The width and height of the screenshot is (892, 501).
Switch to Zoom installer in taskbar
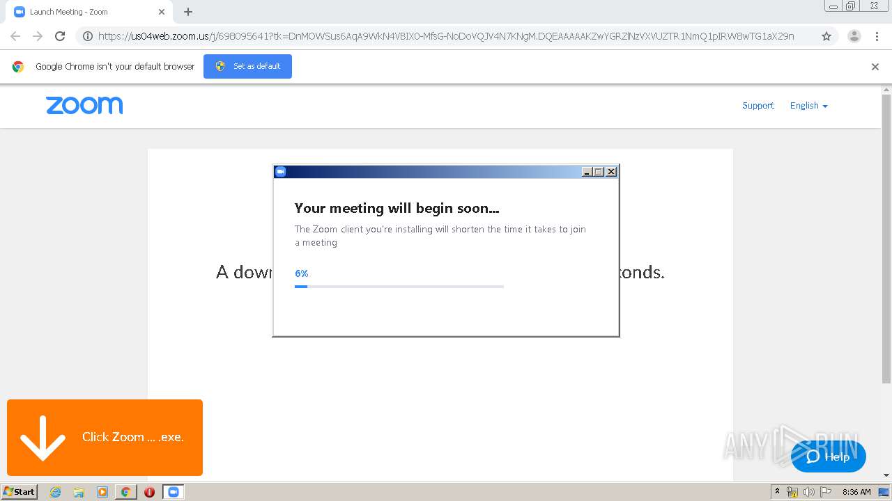click(174, 492)
